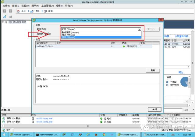Close recent tasks panel with X
The width and height of the screenshot is (195, 137).
193,110
